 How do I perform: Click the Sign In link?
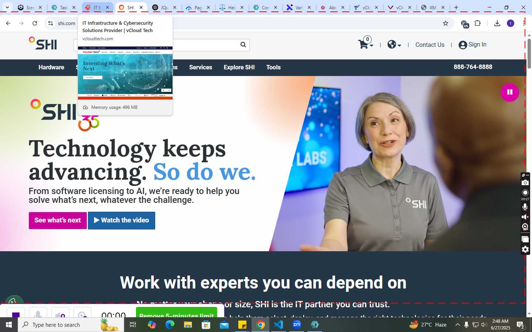pyautogui.click(x=477, y=45)
